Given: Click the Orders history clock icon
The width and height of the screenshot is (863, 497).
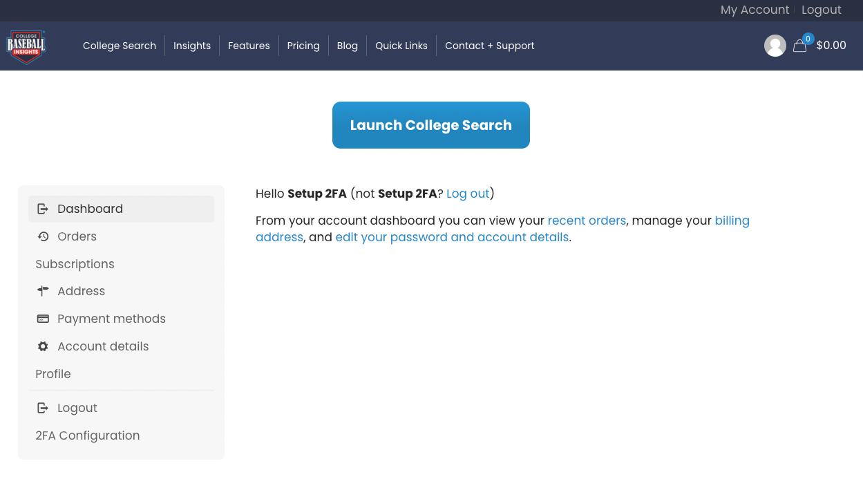Looking at the screenshot, I should [43, 236].
